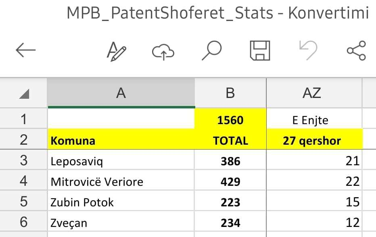The height and width of the screenshot is (237, 376).
Task: Select row 6 header
Action: [x=23, y=222]
